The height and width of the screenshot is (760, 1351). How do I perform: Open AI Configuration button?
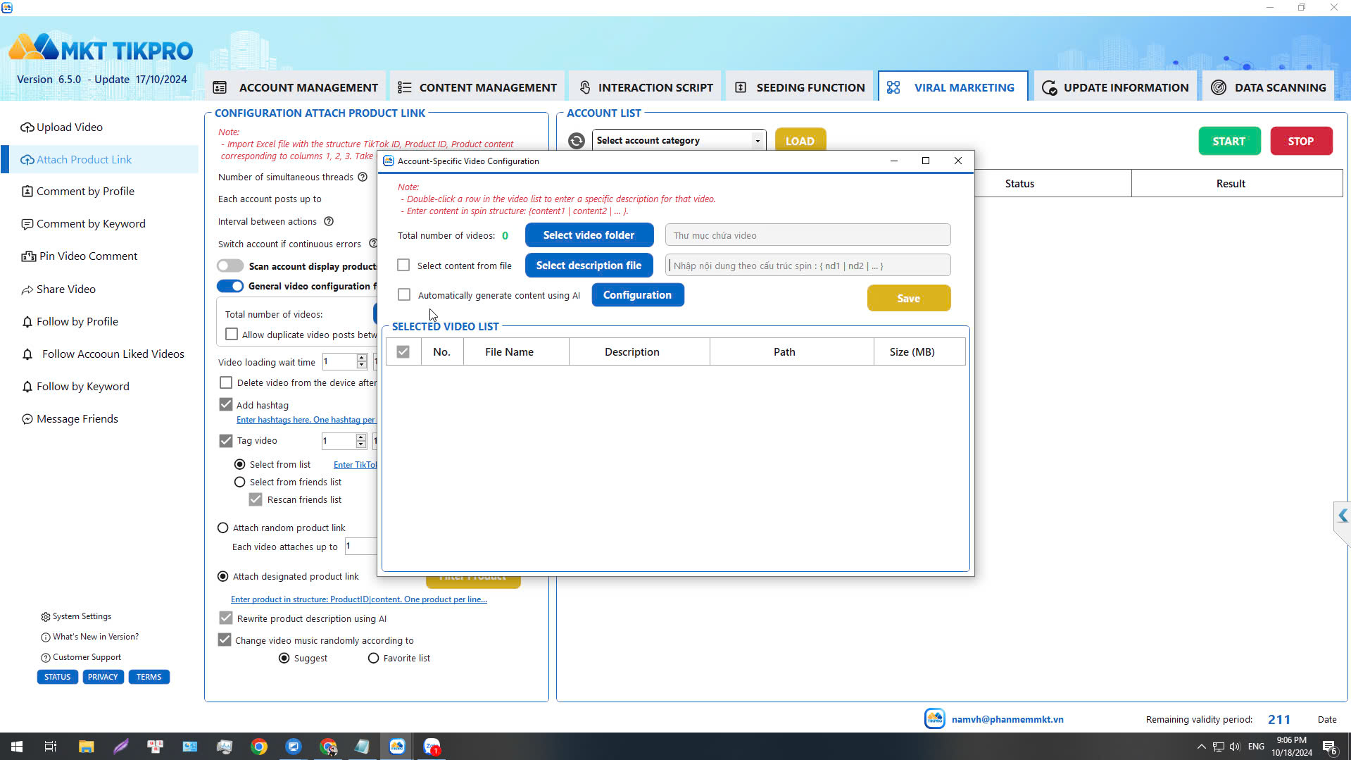pyautogui.click(x=637, y=294)
